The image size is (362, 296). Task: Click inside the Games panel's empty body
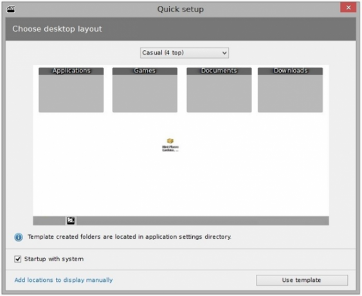click(145, 93)
